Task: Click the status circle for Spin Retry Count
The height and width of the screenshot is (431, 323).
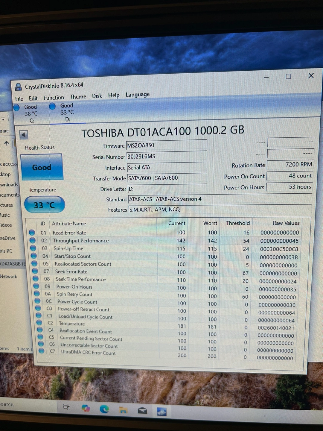Action: 37,294
